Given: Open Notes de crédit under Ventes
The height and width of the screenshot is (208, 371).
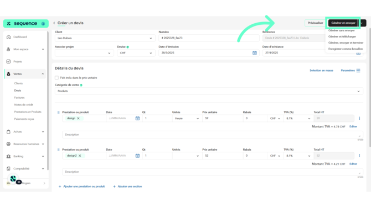Looking at the screenshot, I should point(24,105).
